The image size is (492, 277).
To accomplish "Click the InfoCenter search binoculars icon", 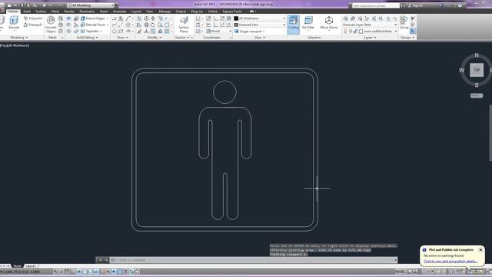I will tap(403, 5).
